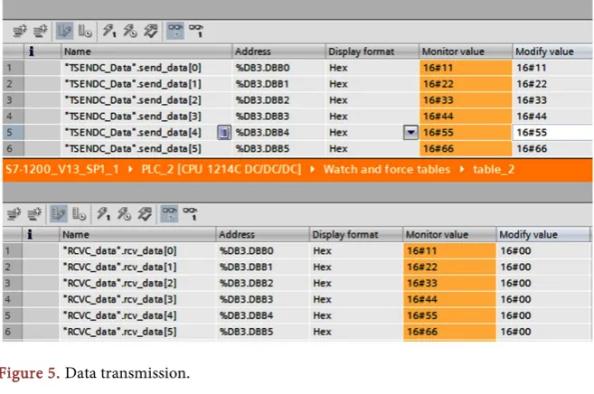Click Modify with trigger icon in upper toolbar
This screenshot has width=594, height=394.
coord(130,31)
